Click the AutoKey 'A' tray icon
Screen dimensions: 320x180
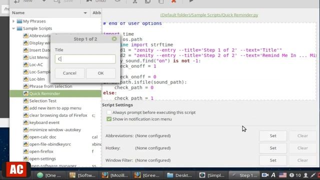[273, 175]
